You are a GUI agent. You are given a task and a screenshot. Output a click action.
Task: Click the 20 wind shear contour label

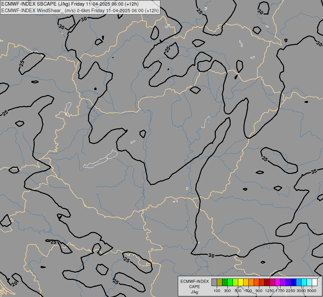coord(15,284)
